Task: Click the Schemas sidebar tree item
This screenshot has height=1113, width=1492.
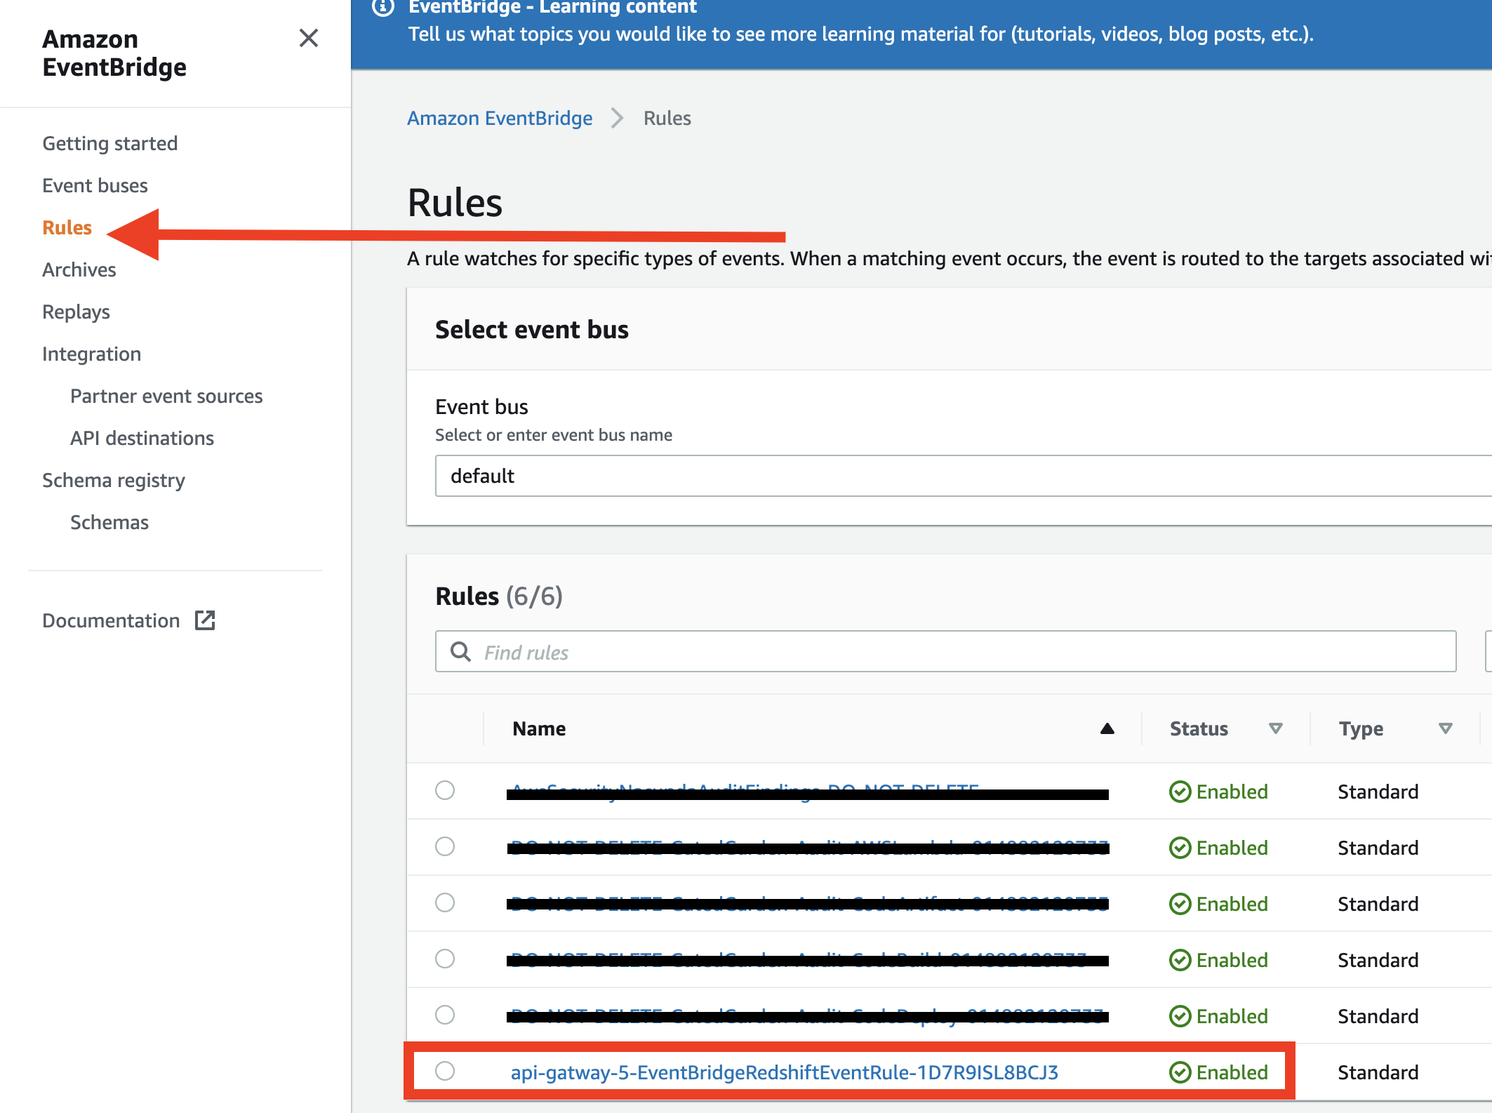Action: (x=107, y=521)
